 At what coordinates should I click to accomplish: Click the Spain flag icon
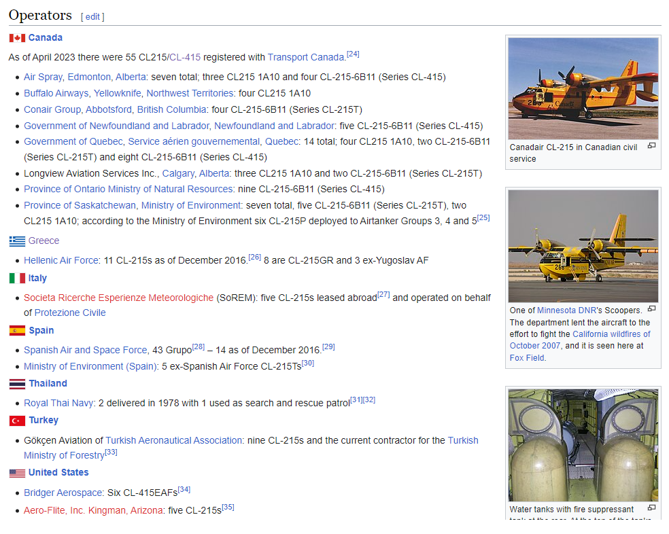point(17,331)
